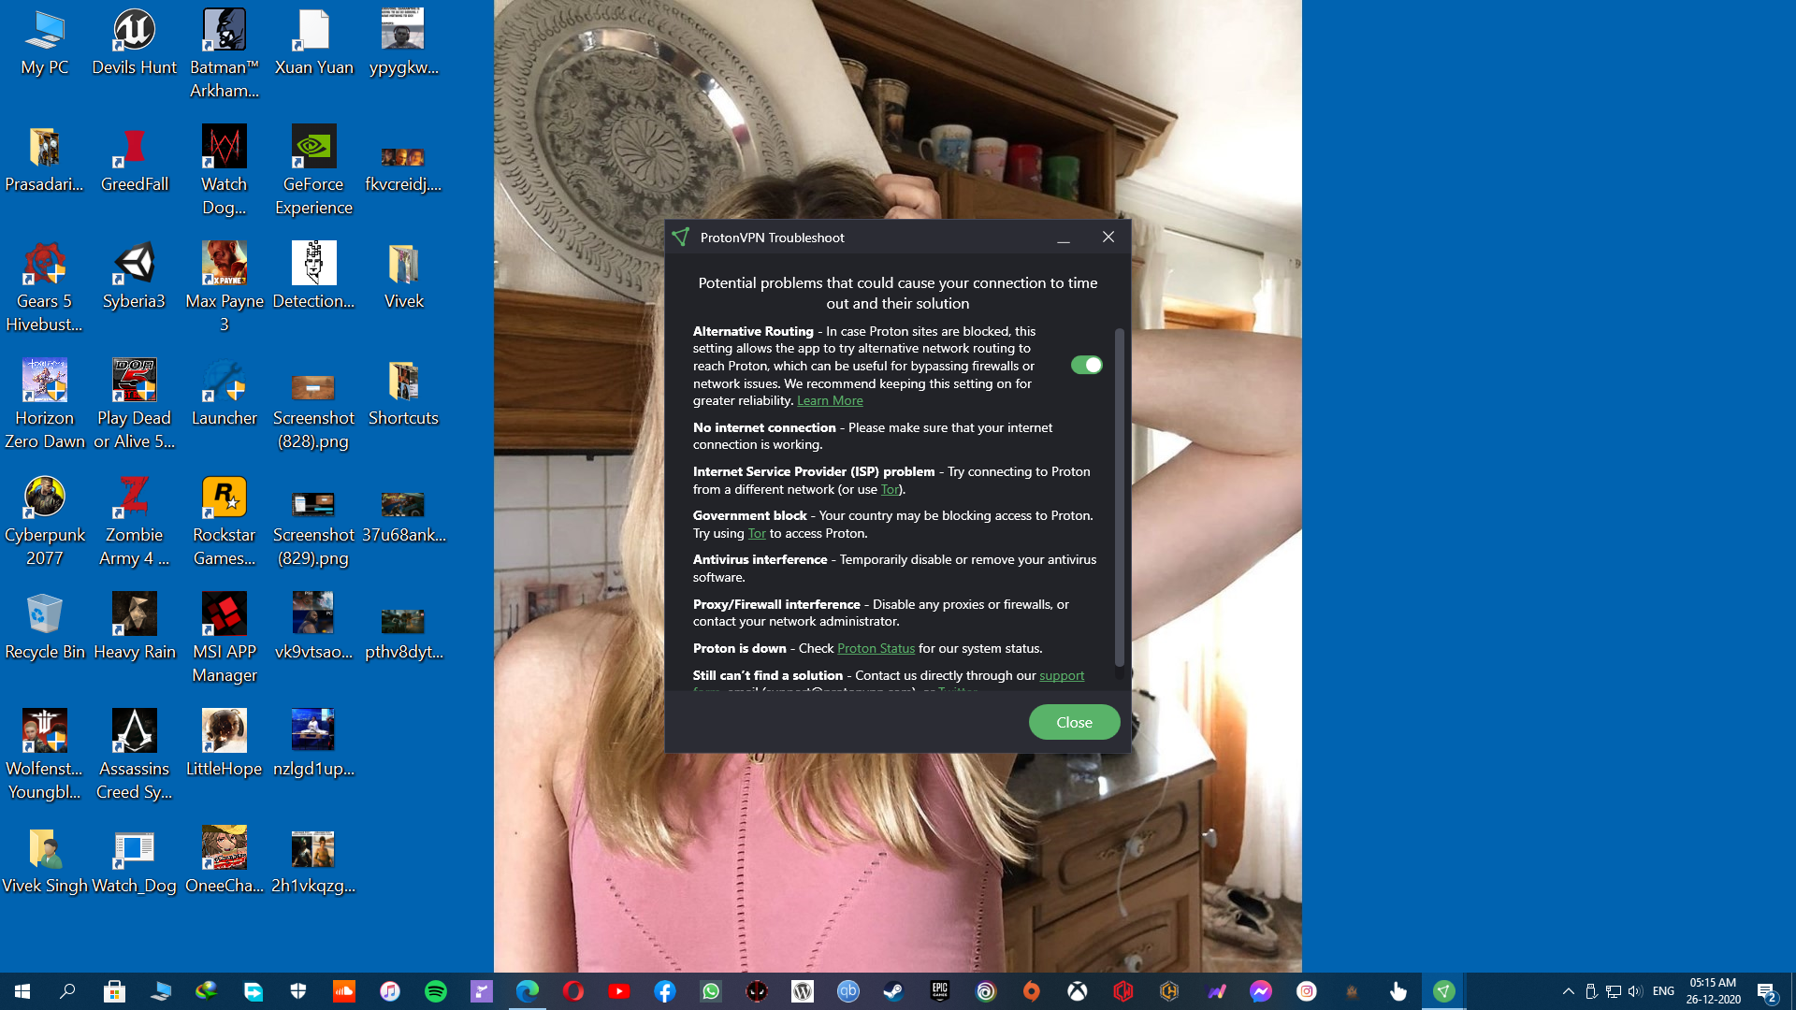Open Opera browser from the taskbar
This screenshot has width=1796, height=1010.
tap(573, 991)
